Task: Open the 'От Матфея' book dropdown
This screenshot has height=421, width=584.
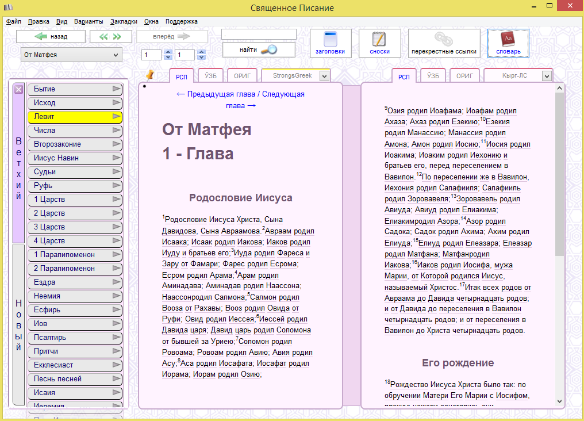Action: [x=71, y=55]
